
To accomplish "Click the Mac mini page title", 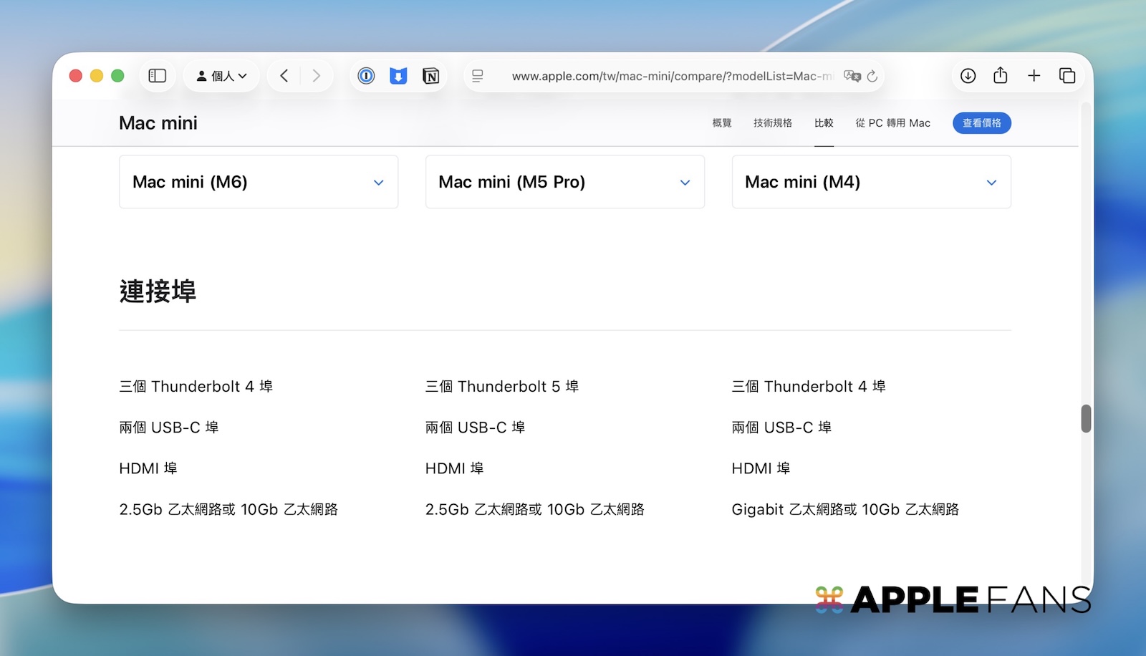I will coord(158,123).
